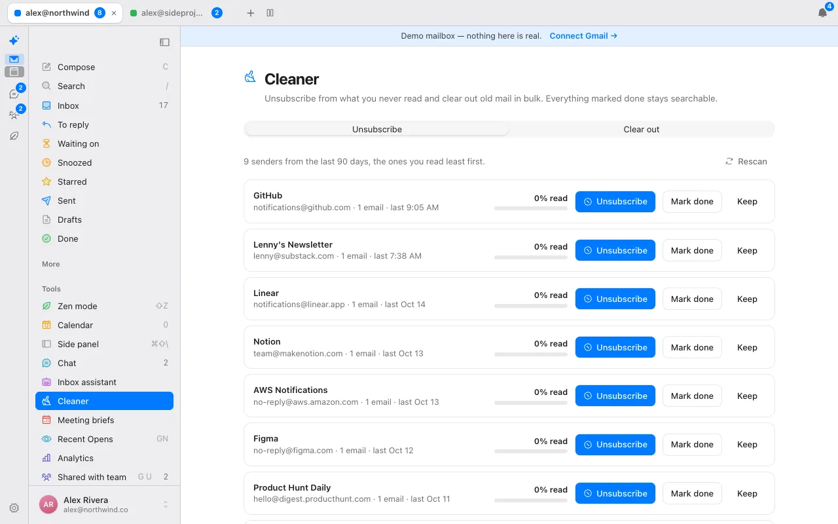Rescan senders in Cleaner

click(746, 161)
